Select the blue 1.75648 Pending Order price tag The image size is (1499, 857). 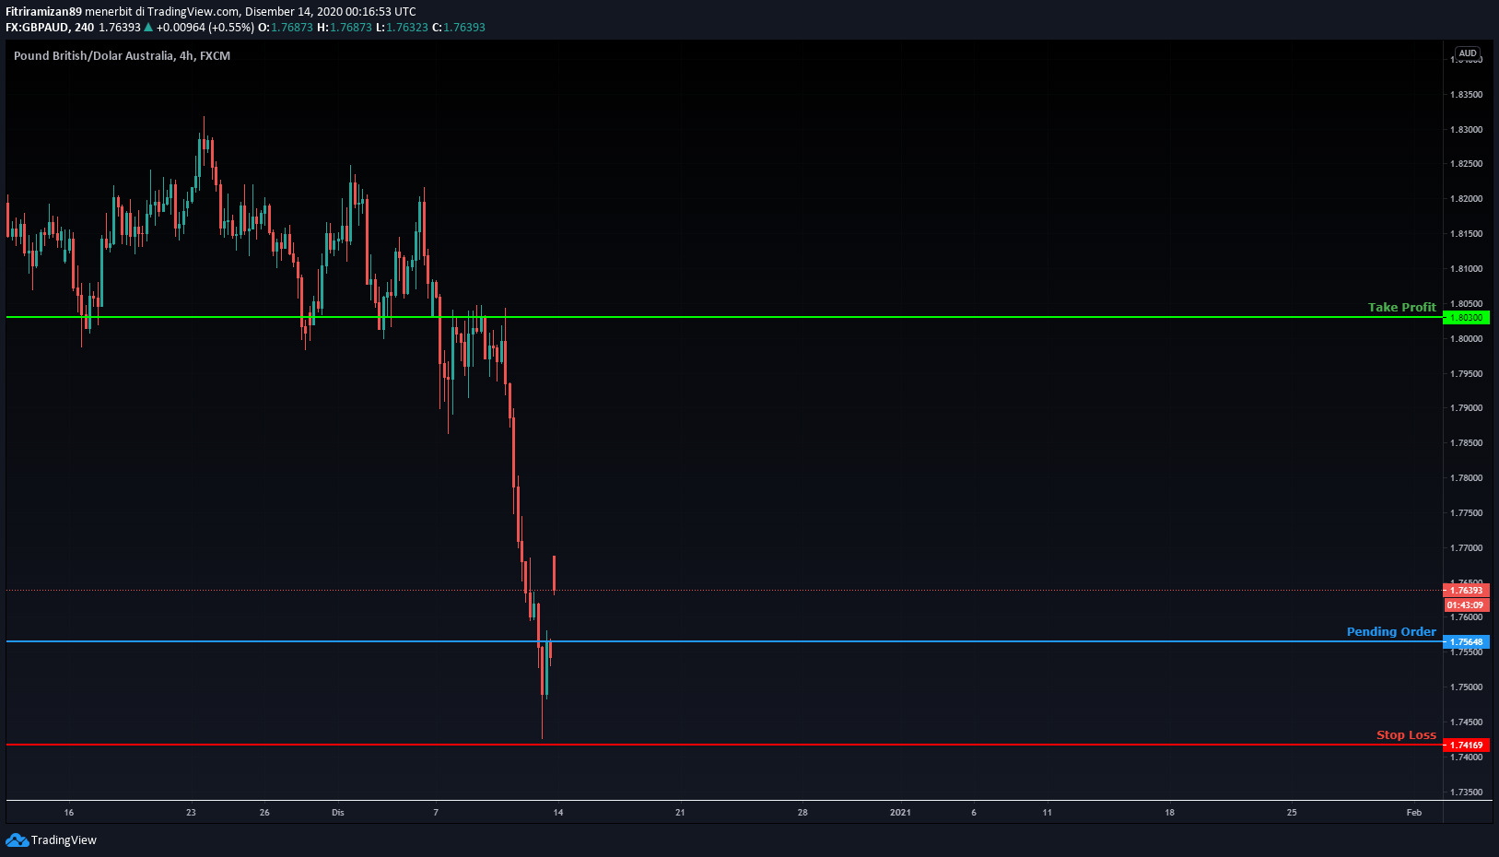[1466, 642]
